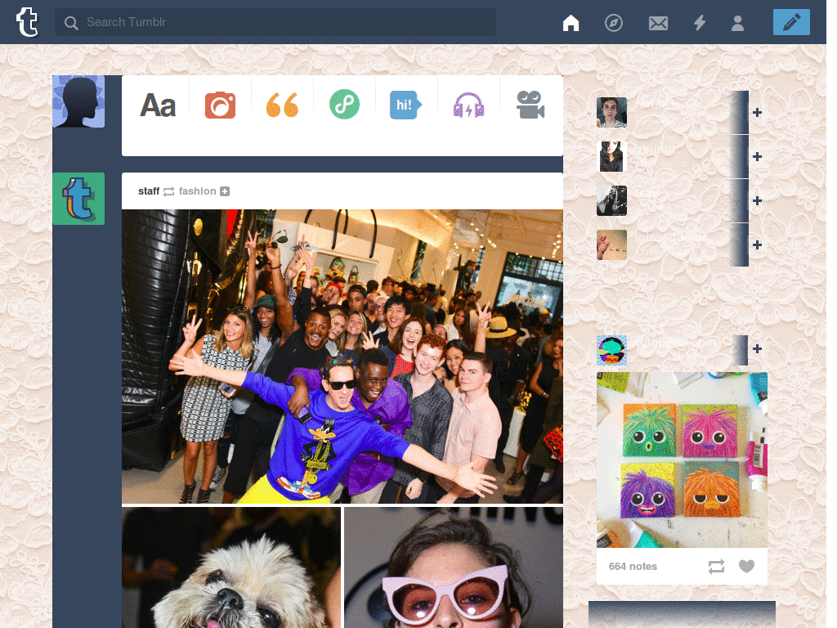The width and height of the screenshot is (837, 628).
Task: Create an Audio post headphones icon
Action: point(468,105)
